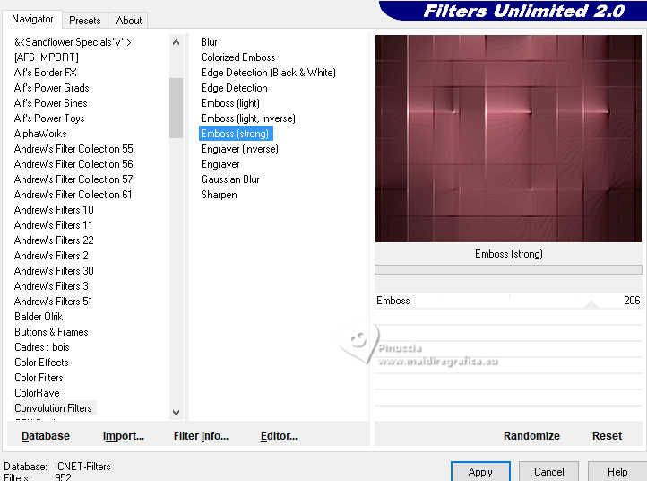Click the filter preview image
This screenshot has width=647, height=481.
click(x=508, y=138)
